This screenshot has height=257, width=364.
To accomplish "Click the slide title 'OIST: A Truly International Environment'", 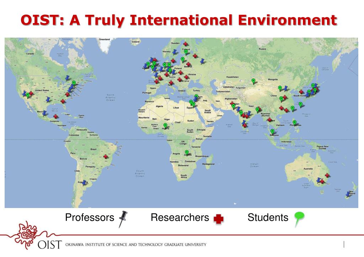I will pyautogui.click(x=179, y=20).
